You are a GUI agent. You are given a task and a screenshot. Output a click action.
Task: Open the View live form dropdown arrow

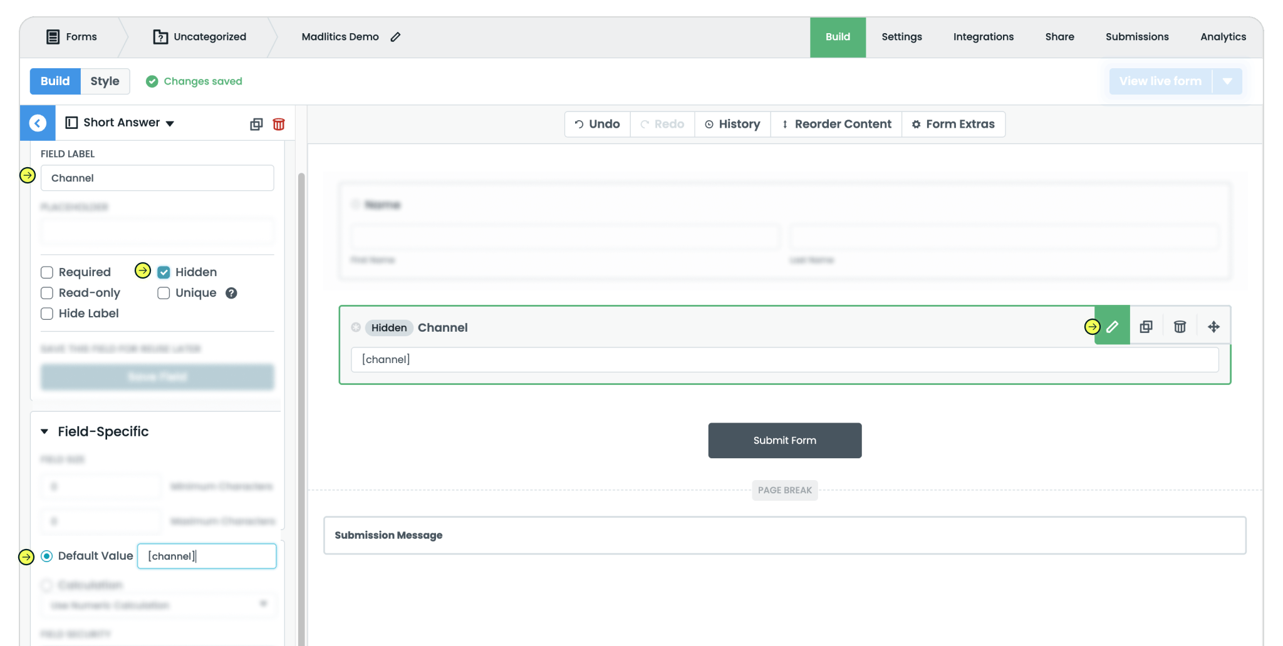click(x=1227, y=81)
